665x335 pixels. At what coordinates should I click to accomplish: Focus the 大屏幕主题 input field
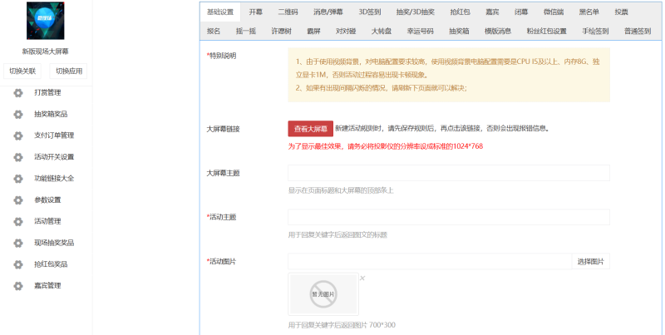point(449,173)
